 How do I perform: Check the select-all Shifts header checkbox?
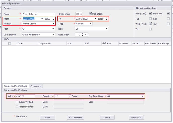10,43
